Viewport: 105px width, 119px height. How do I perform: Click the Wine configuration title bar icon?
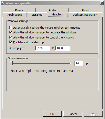(3, 3)
